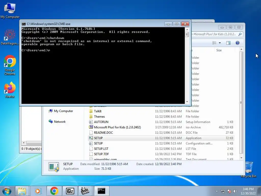Viewport: 261px width, 196px height.
Task: Open the Recycle Bin
Action: click(249, 169)
